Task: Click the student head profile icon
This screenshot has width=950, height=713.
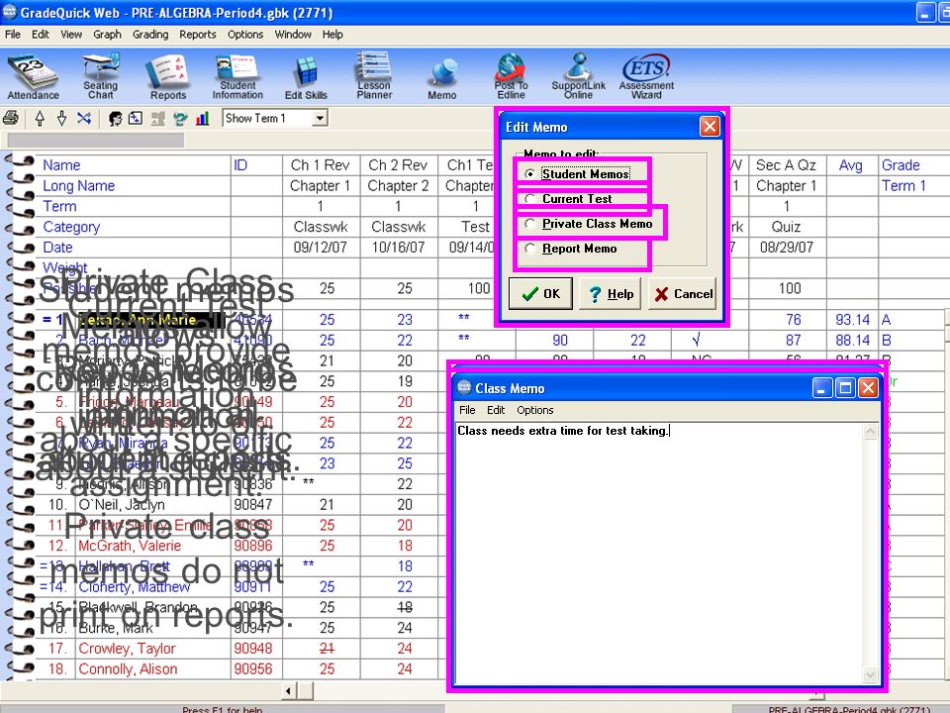Action: (115, 118)
